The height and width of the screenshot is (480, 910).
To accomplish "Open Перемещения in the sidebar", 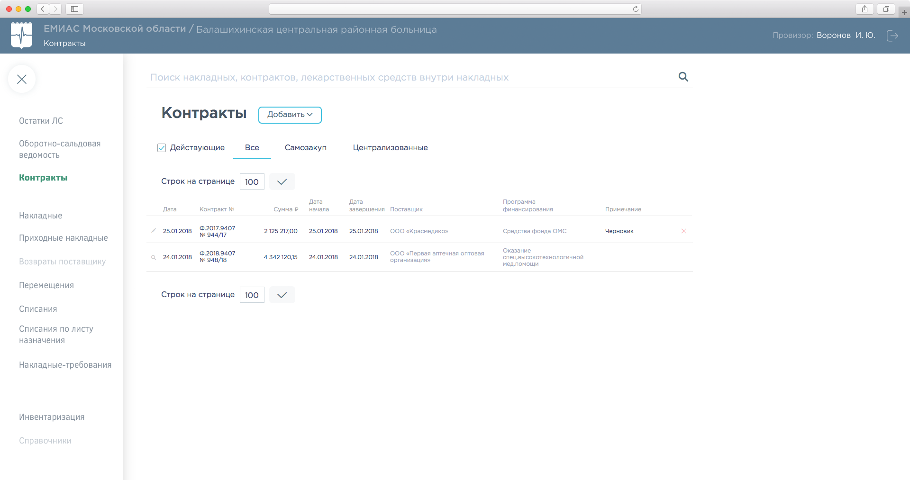I will click(x=46, y=285).
